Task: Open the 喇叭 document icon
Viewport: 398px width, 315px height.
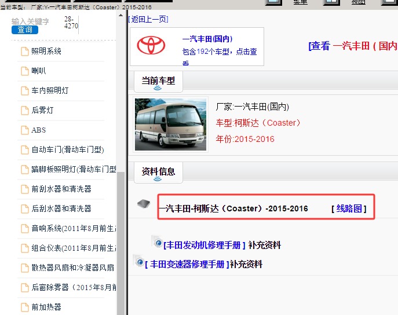Action: (24, 71)
